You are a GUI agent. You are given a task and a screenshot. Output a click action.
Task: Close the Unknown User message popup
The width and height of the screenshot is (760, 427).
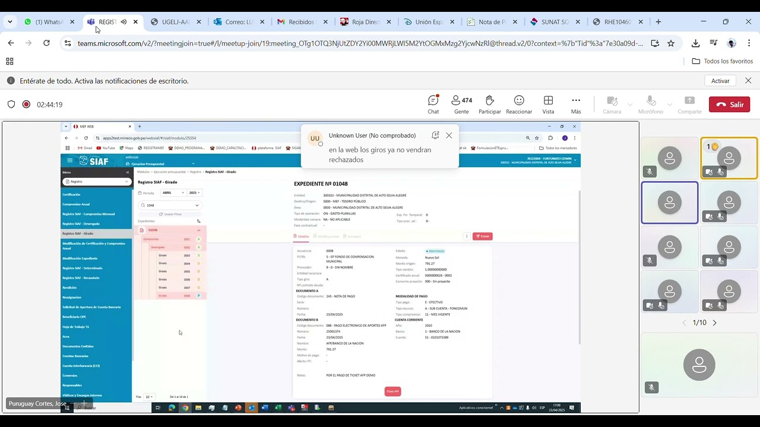pyautogui.click(x=449, y=135)
